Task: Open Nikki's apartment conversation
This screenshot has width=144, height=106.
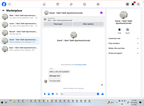Action: tap(20, 17)
